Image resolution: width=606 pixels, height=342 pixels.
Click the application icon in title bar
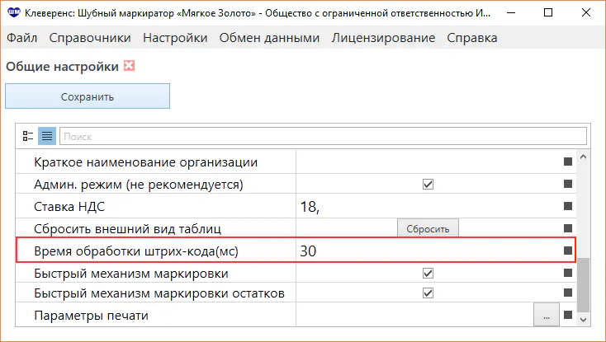12,14
